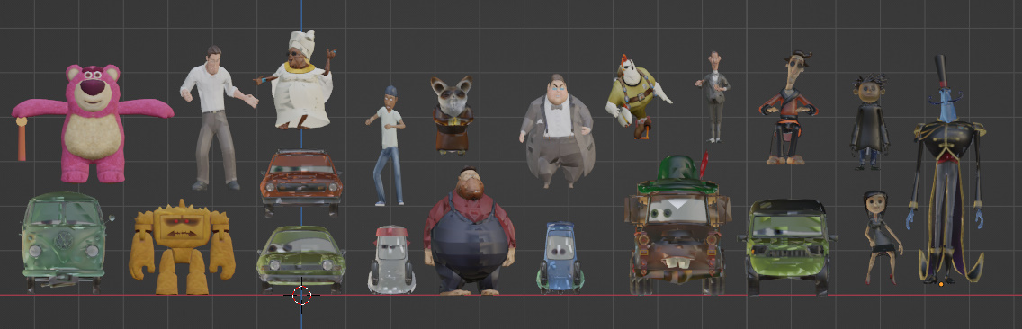Image resolution: width=1022 pixels, height=329 pixels.
Task: Select the armored rooster character model
Action: [x=637, y=95]
